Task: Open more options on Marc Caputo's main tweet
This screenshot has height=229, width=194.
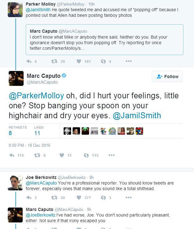Action: coord(111,155)
